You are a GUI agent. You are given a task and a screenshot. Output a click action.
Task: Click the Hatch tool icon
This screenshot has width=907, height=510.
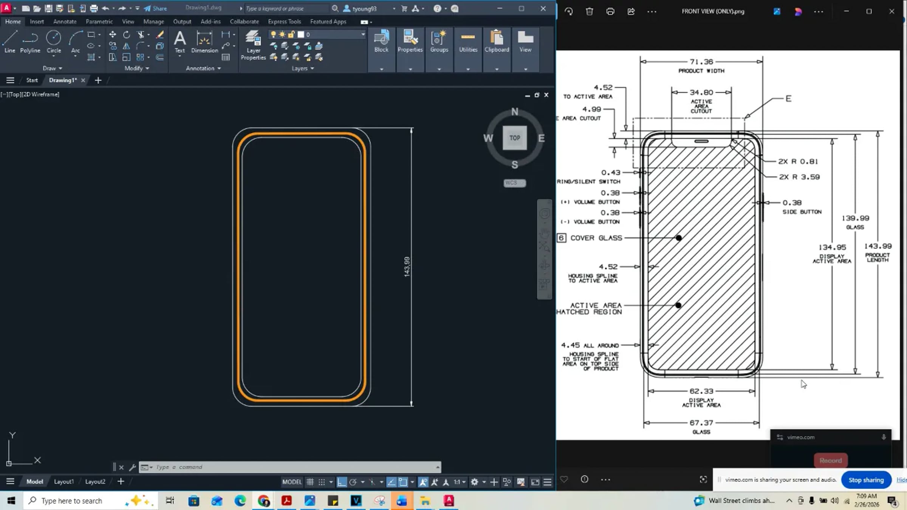click(91, 57)
